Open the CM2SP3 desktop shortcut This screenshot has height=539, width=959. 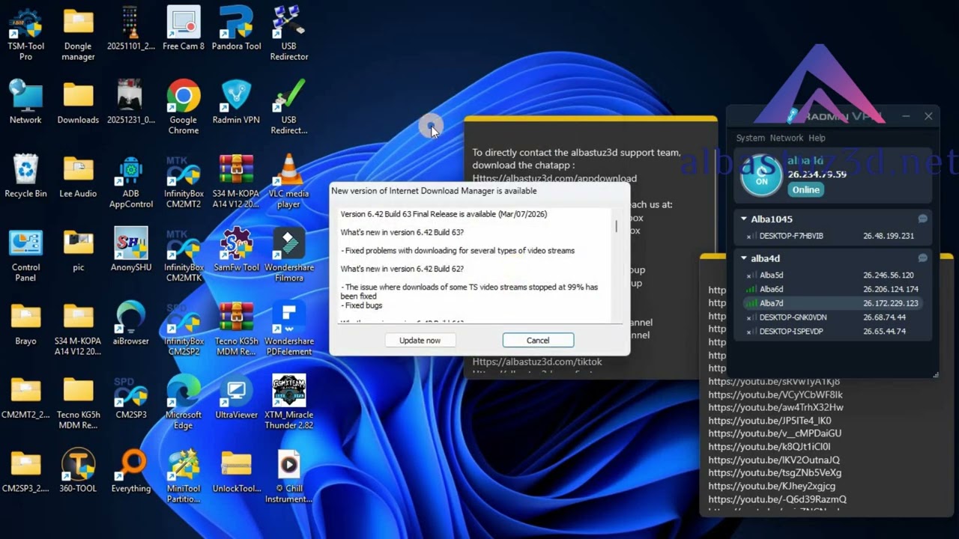pyautogui.click(x=131, y=397)
